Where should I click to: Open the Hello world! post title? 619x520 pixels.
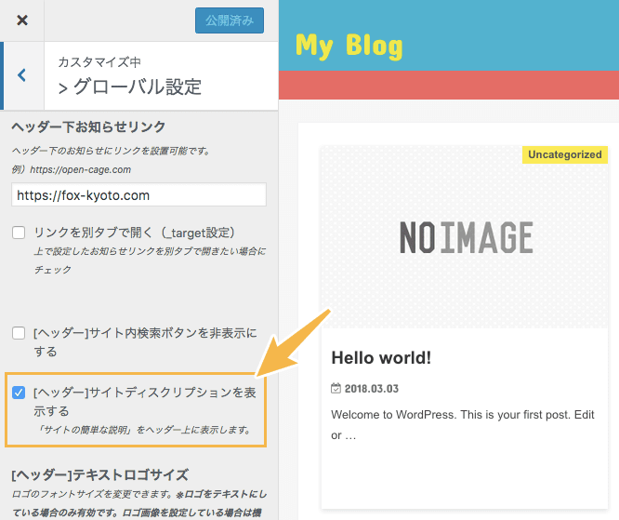(x=381, y=357)
